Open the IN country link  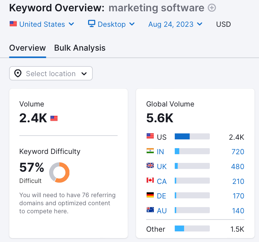click(161, 152)
